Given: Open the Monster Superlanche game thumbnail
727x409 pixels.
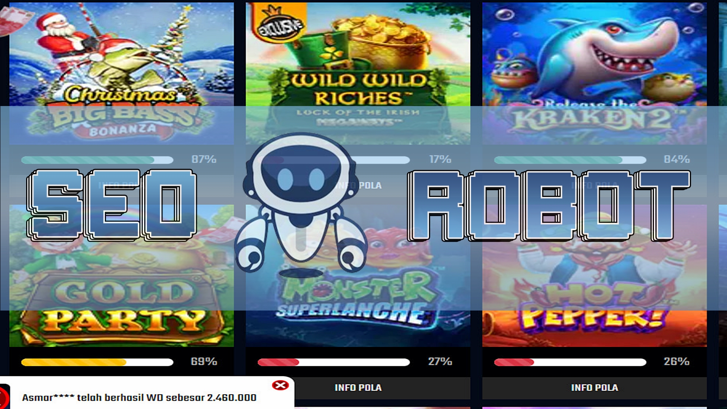Looking at the screenshot, I should tap(358, 276).
